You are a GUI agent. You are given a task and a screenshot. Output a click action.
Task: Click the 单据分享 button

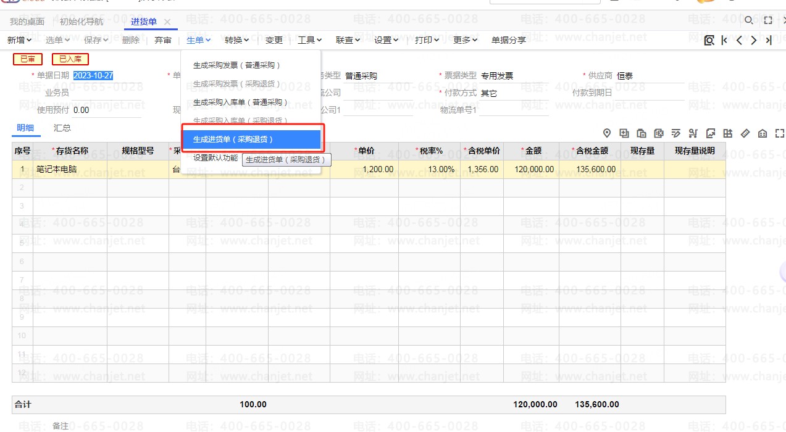coord(509,40)
